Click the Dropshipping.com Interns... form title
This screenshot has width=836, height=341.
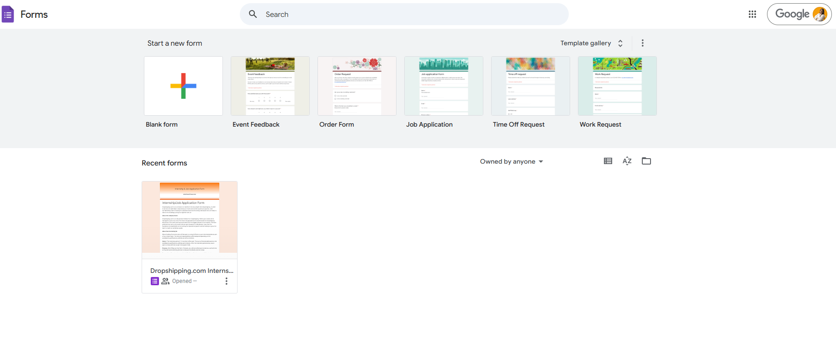(192, 271)
